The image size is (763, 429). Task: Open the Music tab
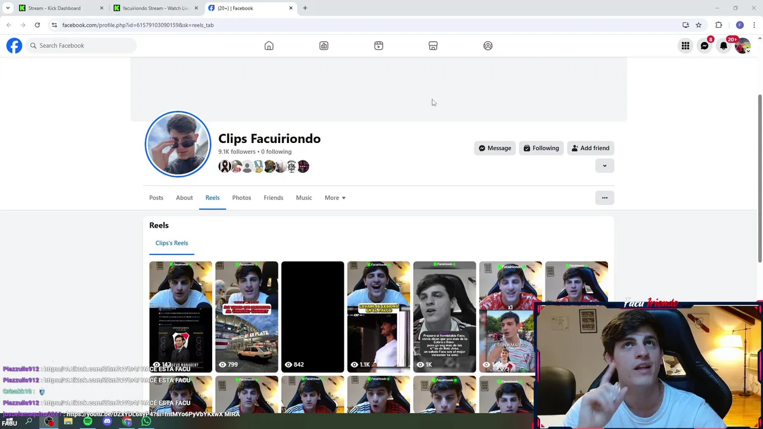[304, 198]
